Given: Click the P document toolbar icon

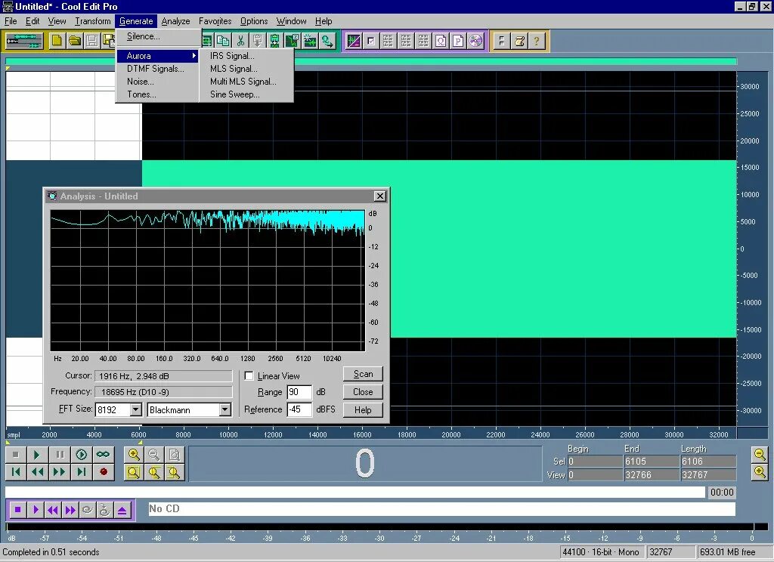Looking at the screenshot, I should pyautogui.click(x=458, y=41).
